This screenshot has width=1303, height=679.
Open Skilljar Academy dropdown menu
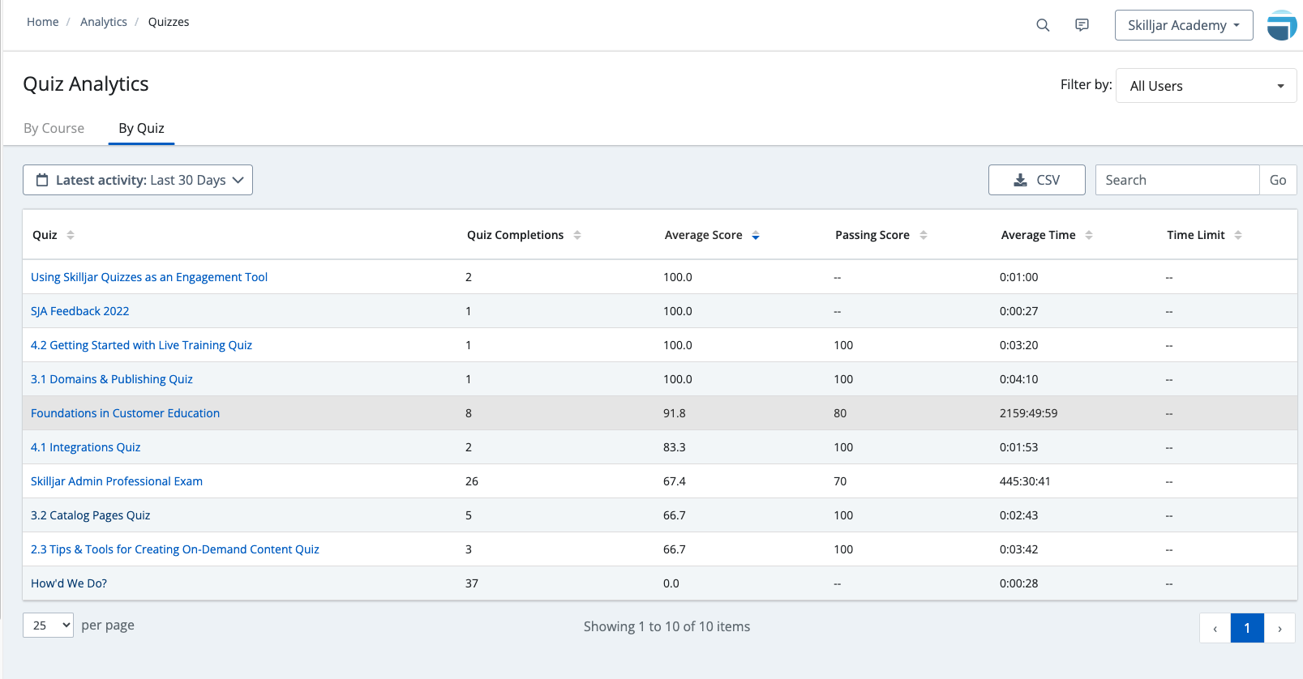coord(1184,25)
